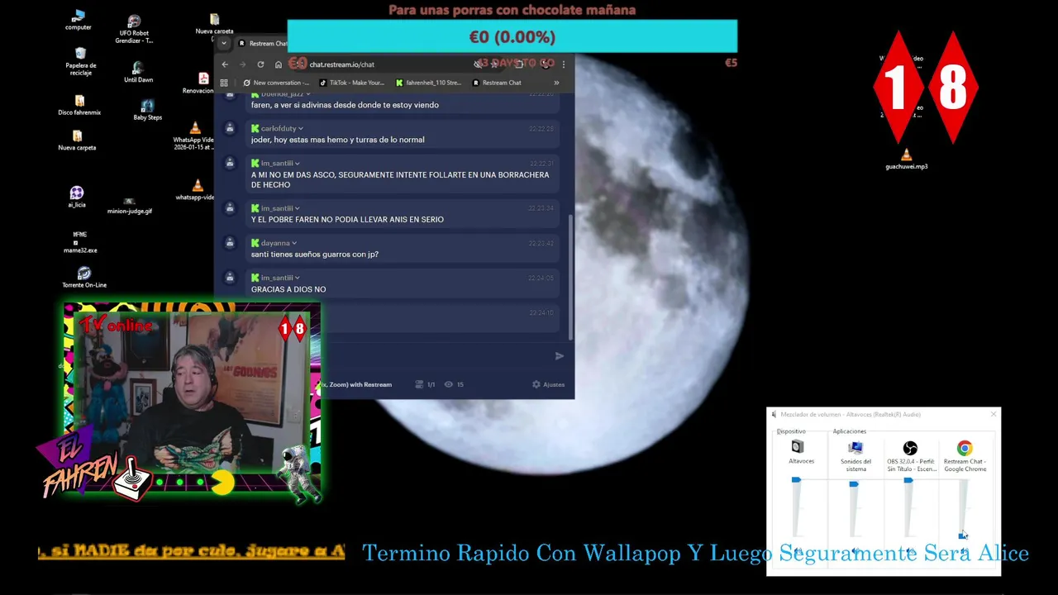Expand im_santiii chevron on FAREN ANIS message

pos(298,209)
